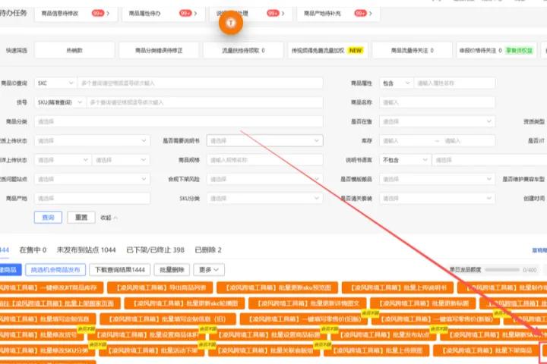Focus the 库存 maximum input
Image resolution: width=547 pixels, height=364 pixels.
click(467, 140)
